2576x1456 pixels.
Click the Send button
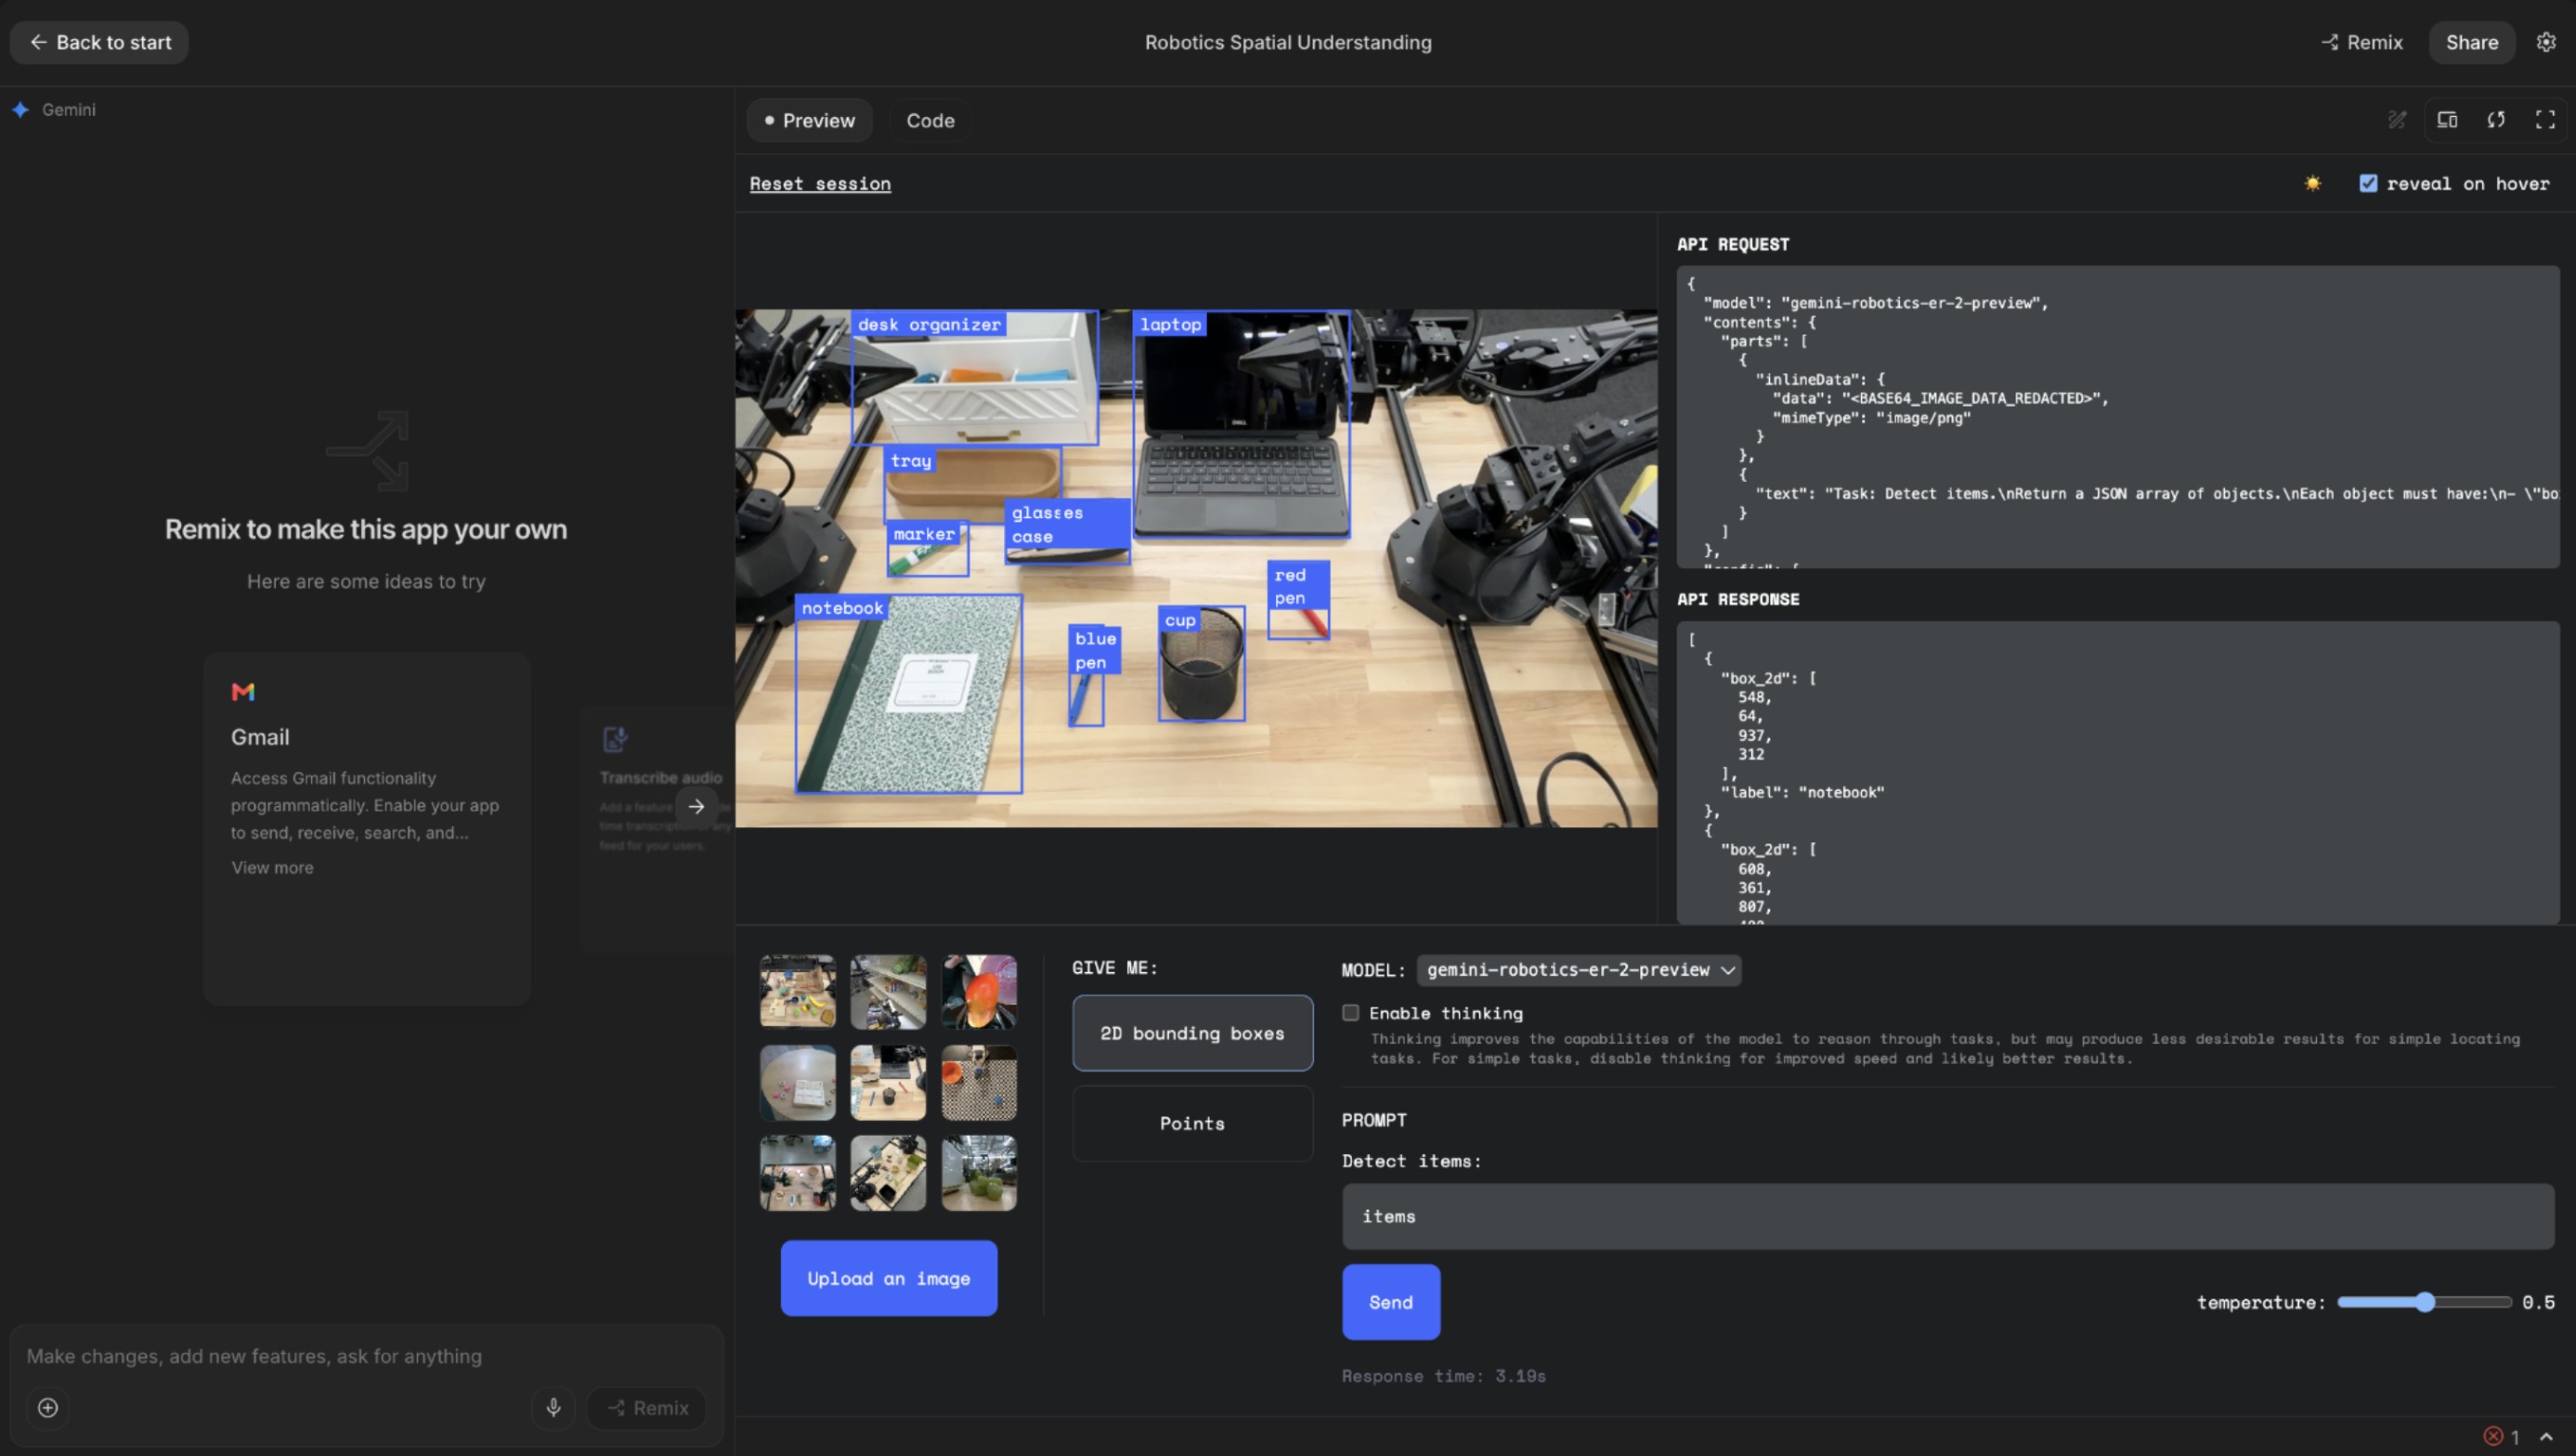(x=1391, y=1302)
